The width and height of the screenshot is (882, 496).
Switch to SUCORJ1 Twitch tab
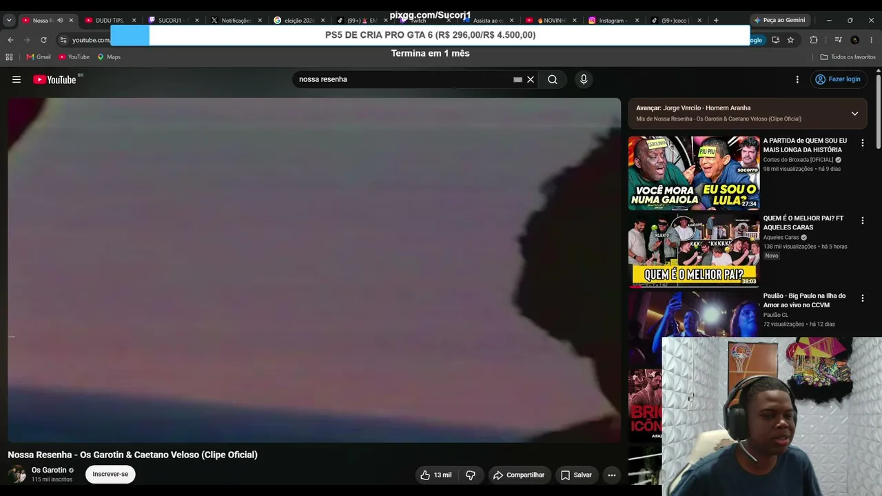pyautogui.click(x=172, y=21)
